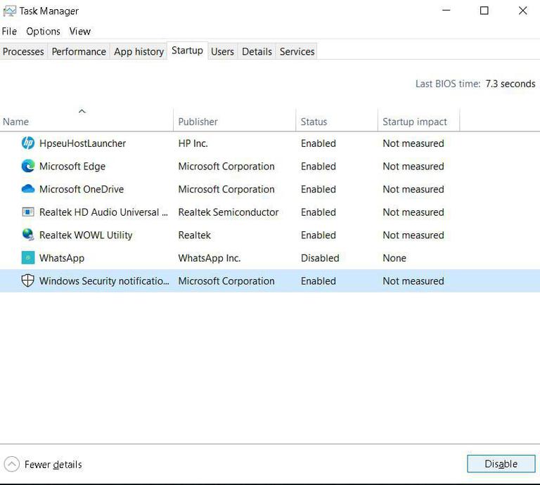Viewport: 540px width, 485px height.
Task: Open the File menu
Action: pos(9,32)
